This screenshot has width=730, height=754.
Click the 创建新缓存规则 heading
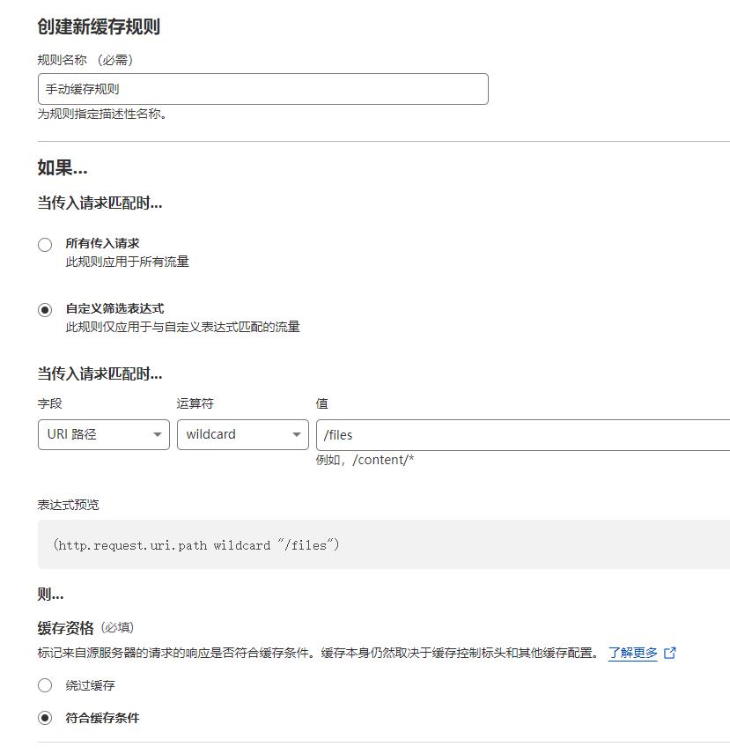pos(99,27)
